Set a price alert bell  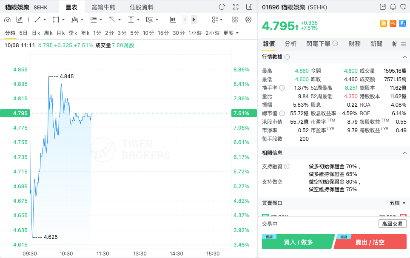pyautogui.click(x=393, y=7)
